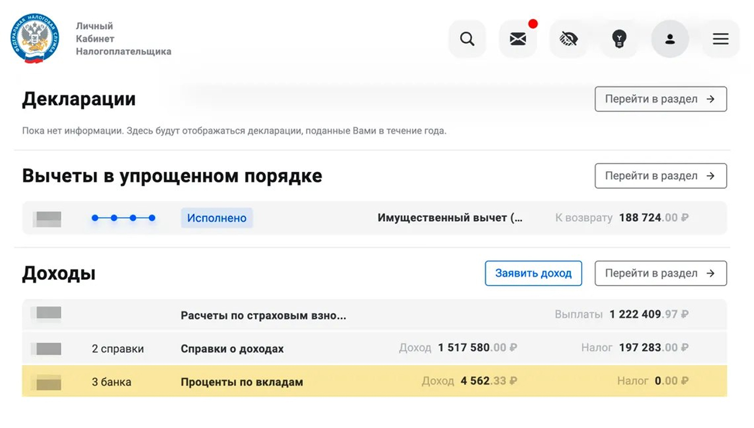
Task: Click the red notification dot on envelope
Action: (533, 24)
